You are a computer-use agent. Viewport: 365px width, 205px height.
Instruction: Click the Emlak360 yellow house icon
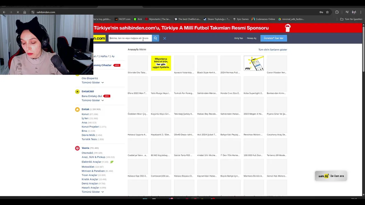point(77,92)
